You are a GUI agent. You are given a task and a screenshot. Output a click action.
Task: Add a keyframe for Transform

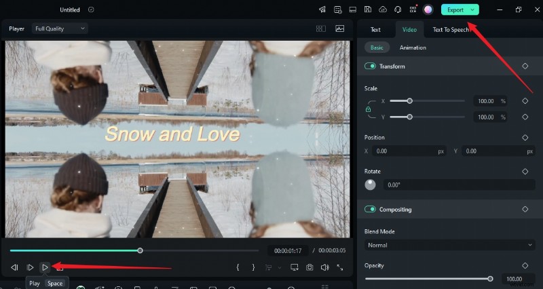click(525, 66)
